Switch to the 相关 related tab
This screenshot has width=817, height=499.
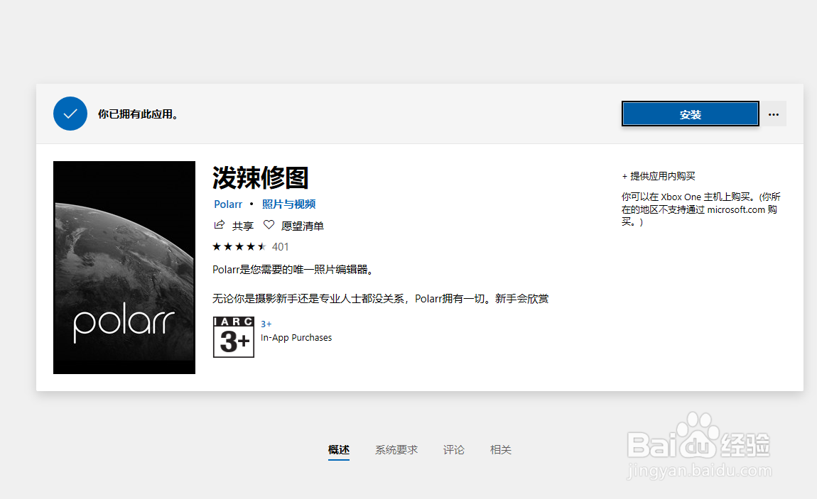(x=501, y=449)
